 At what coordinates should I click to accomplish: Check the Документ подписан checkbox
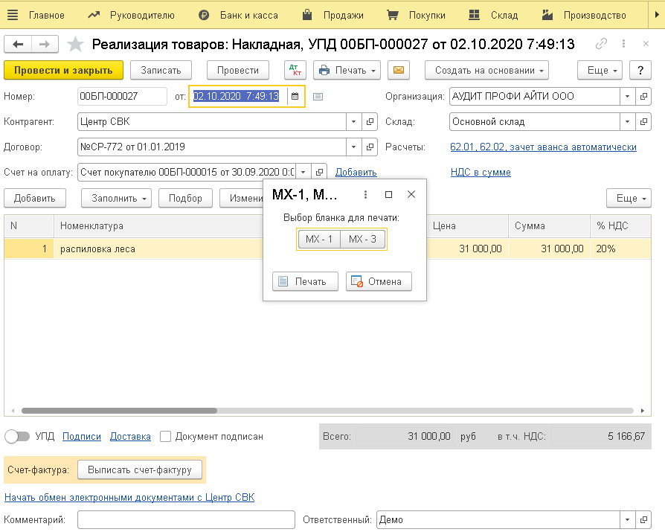click(x=166, y=437)
